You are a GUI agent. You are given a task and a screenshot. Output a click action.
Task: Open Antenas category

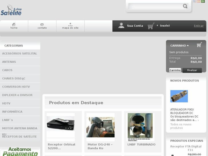pos(20,62)
